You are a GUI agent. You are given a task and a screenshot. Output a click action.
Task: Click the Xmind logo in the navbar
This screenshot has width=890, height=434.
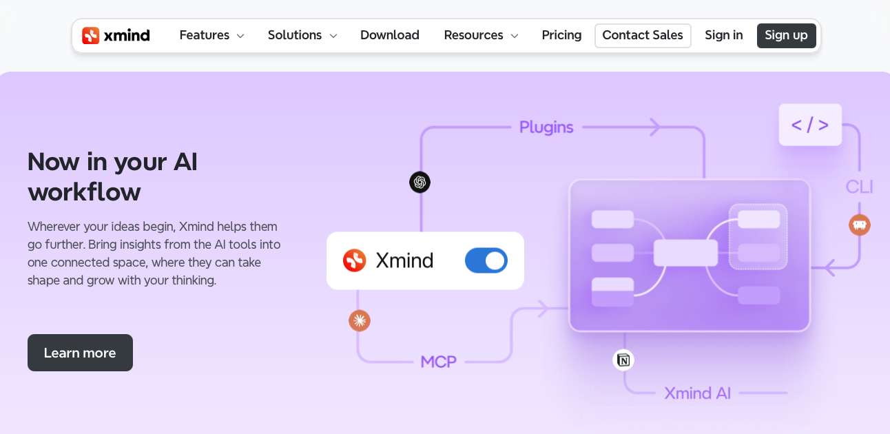tap(116, 35)
